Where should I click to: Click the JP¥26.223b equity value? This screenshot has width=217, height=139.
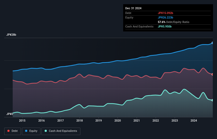click(x=165, y=17)
